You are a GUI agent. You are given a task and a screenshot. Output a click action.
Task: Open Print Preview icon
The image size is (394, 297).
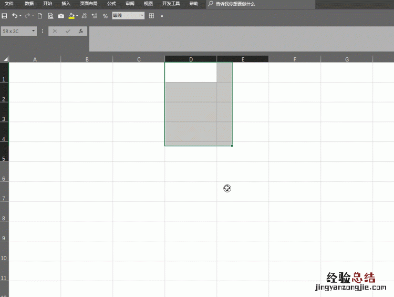tap(50, 16)
